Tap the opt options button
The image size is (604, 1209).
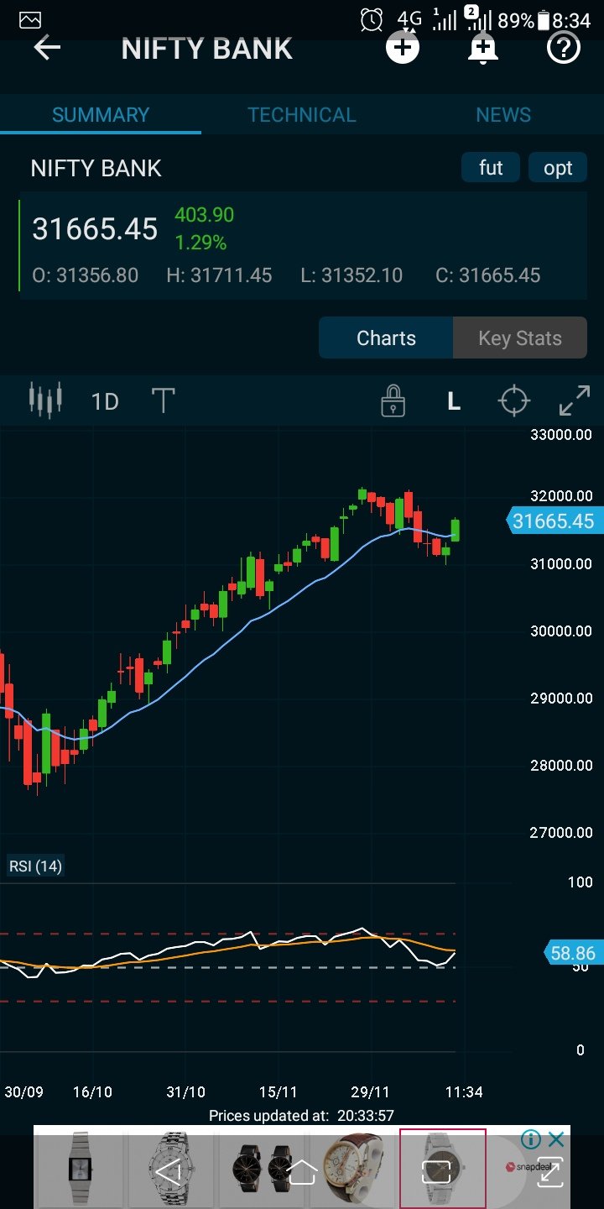[x=558, y=168]
